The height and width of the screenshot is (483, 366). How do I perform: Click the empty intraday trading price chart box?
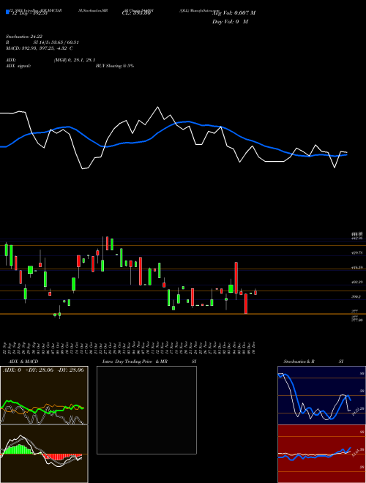point(146,410)
